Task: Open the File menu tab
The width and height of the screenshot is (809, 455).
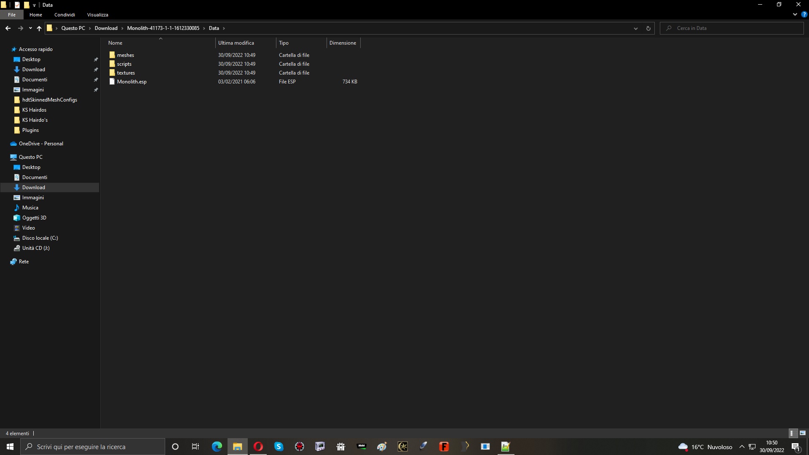Action: pyautogui.click(x=12, y=15)
